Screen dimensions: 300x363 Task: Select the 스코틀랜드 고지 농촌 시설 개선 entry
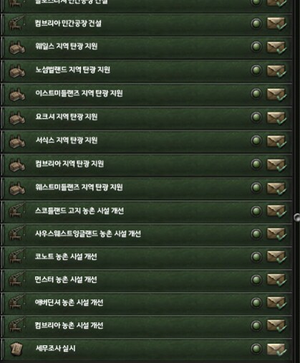147,211
